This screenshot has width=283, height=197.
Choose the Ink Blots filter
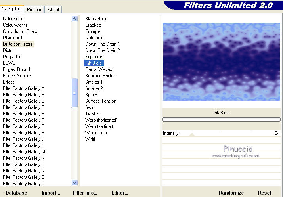94,63
